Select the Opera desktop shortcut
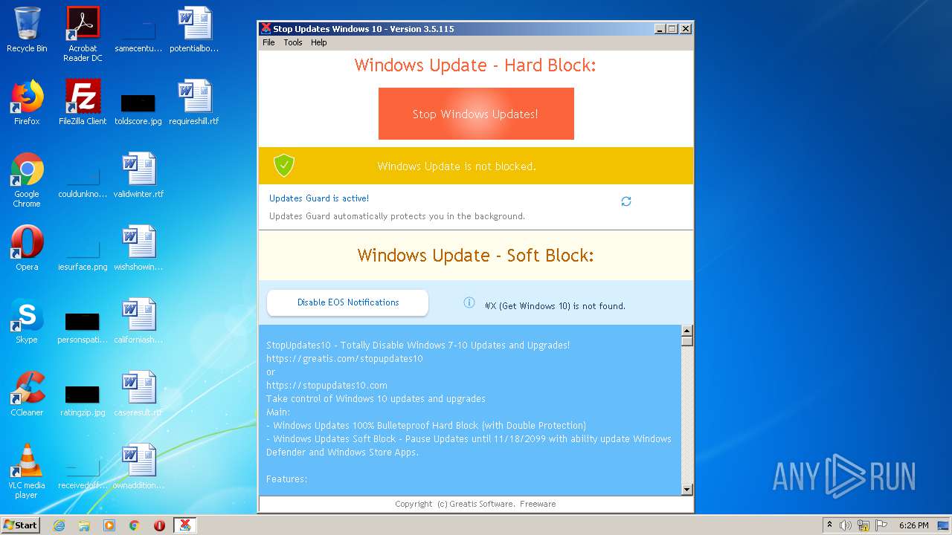This screenshot has height=535, width=952. (x=27, y=248)
